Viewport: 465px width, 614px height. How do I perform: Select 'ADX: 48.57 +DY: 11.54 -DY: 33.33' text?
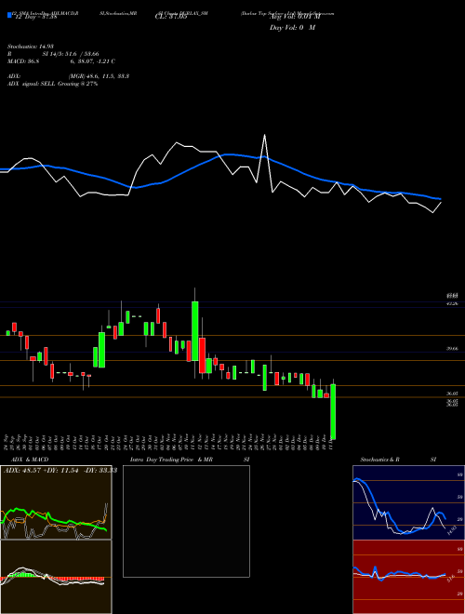[x=60, y=470]
